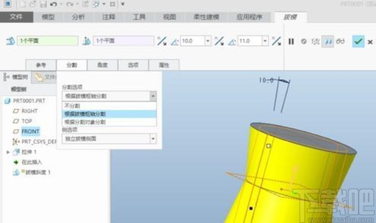Screen dimensions: 376x223
Task: Flip the angle direction after the 11.0 field
Action: point(276,41)
